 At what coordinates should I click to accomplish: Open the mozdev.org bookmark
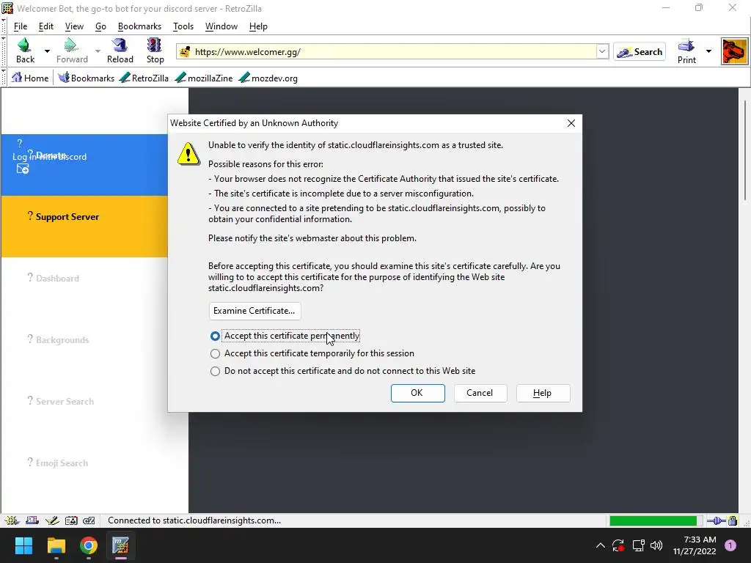268,78
